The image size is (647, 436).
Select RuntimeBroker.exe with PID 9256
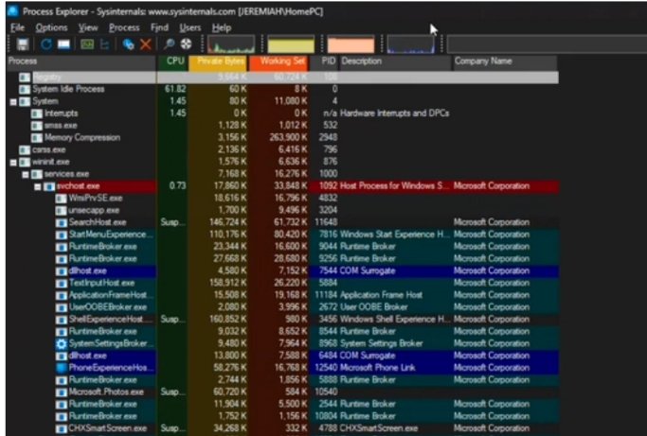282,259
